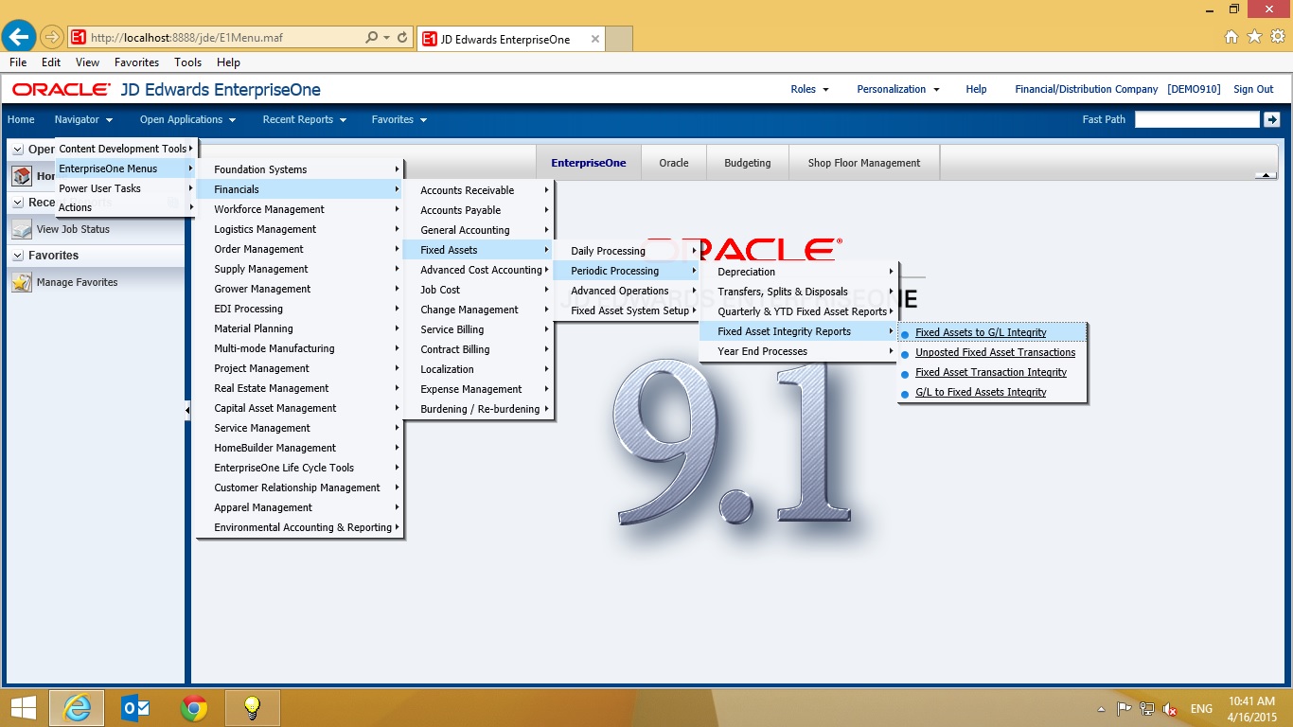The width and height of the screenshot is (1293, 727).
Task: Click inside the Fast Path input field
Action: click(1196, 119)
